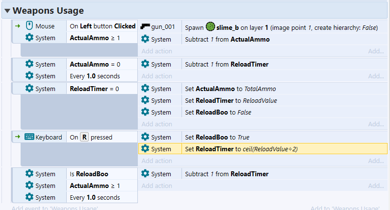Select the 'Mouse' object label
The height and width of the screenshot is (210, 390).
(x=45, y=26)
